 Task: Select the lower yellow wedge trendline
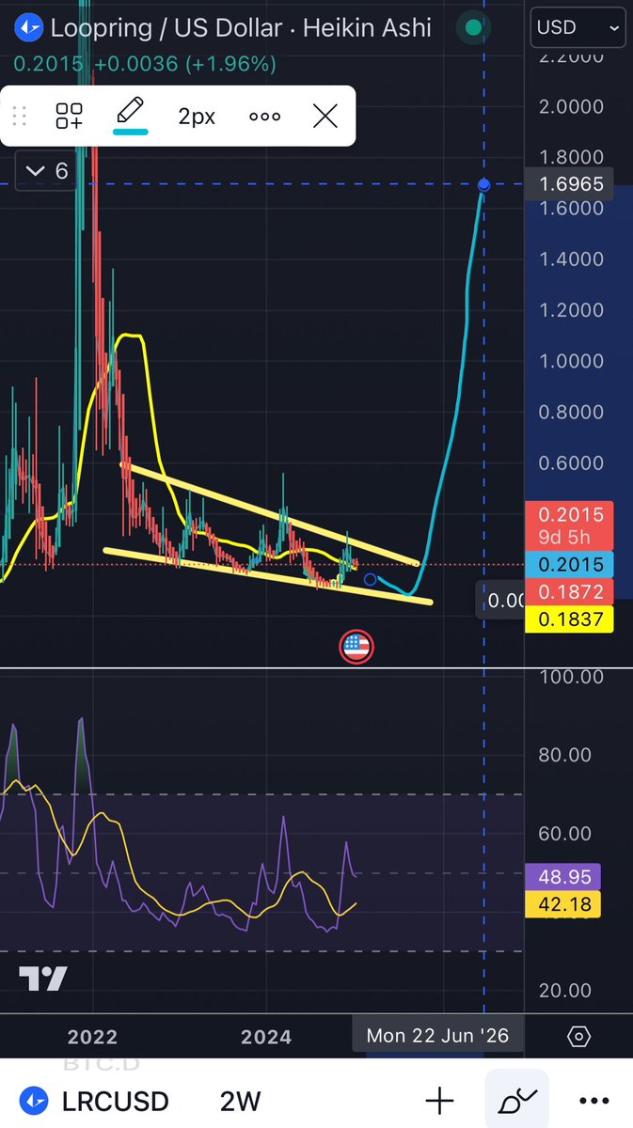pos(268,576)
